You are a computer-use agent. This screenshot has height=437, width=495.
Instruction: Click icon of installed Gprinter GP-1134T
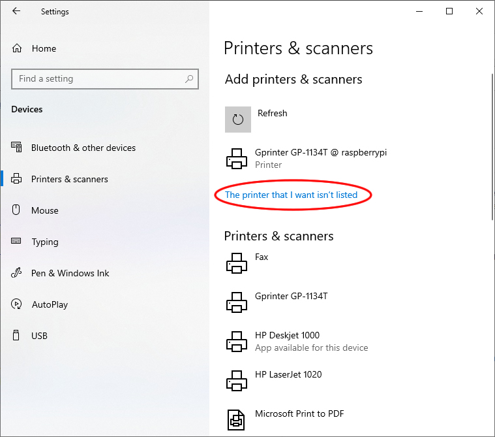(237, 302)
